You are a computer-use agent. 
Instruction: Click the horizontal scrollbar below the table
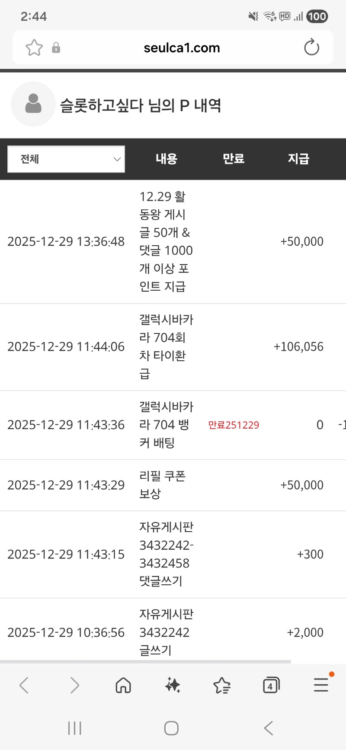[145, 662]
